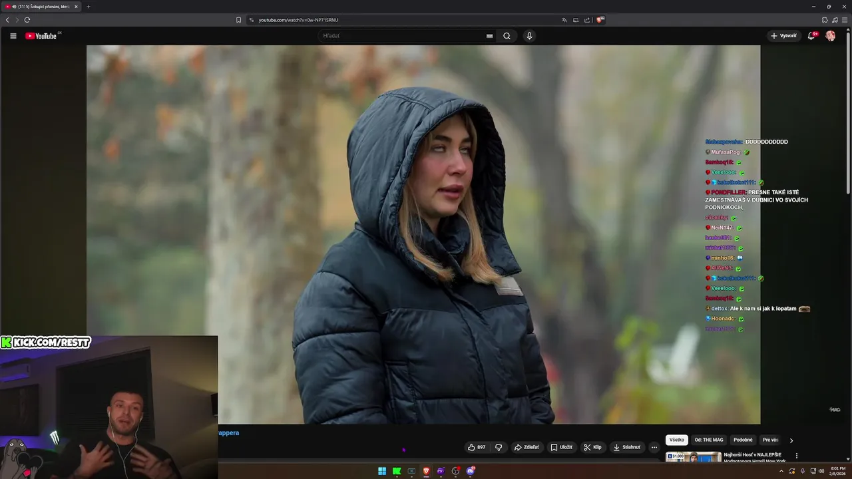Click the translate page icon
Viewport: 852px width, 479px height.
tap(564, 20)
